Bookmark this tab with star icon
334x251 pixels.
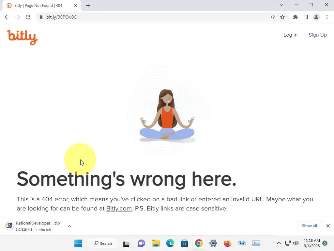282,17
